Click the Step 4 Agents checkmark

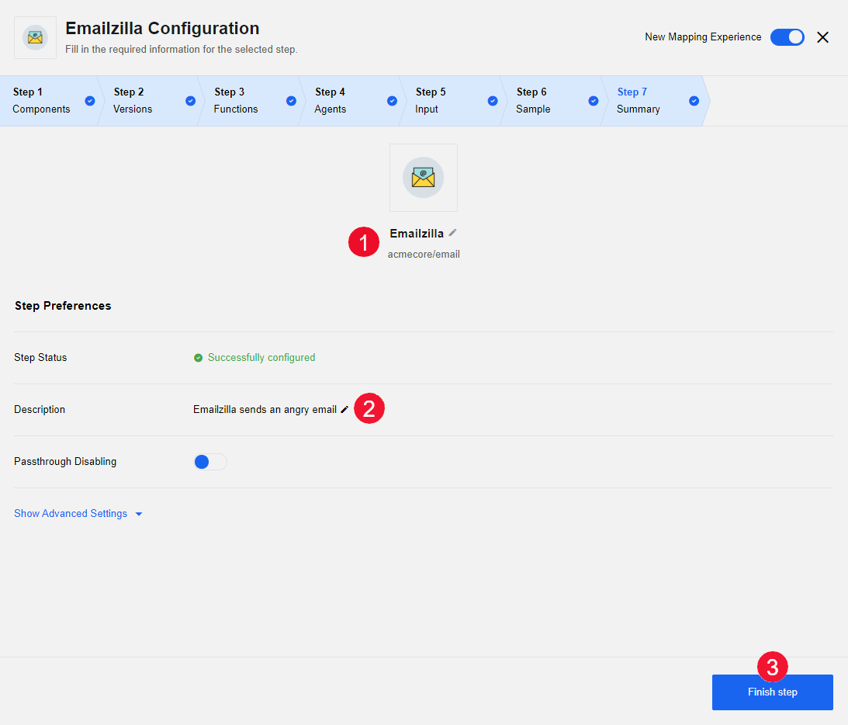(x=392, y=101)
